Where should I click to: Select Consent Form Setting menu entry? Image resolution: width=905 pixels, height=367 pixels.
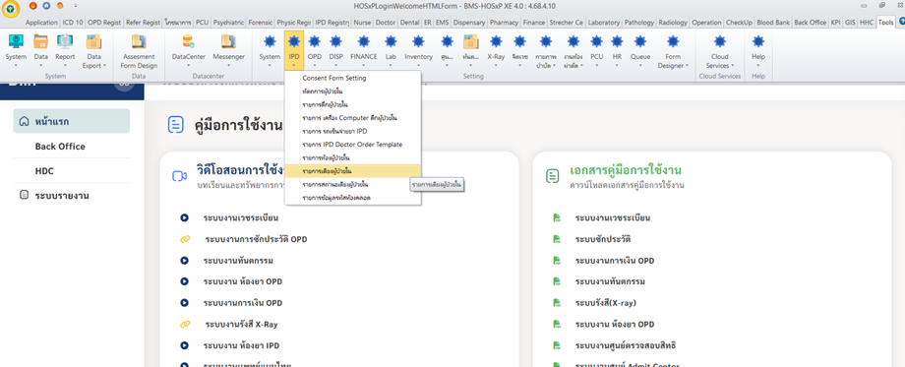click(x=353, y=78)
